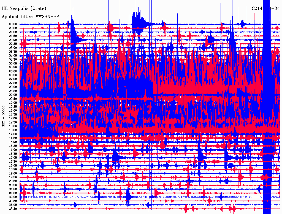Click the 01:30 time label

click(13, 36)
